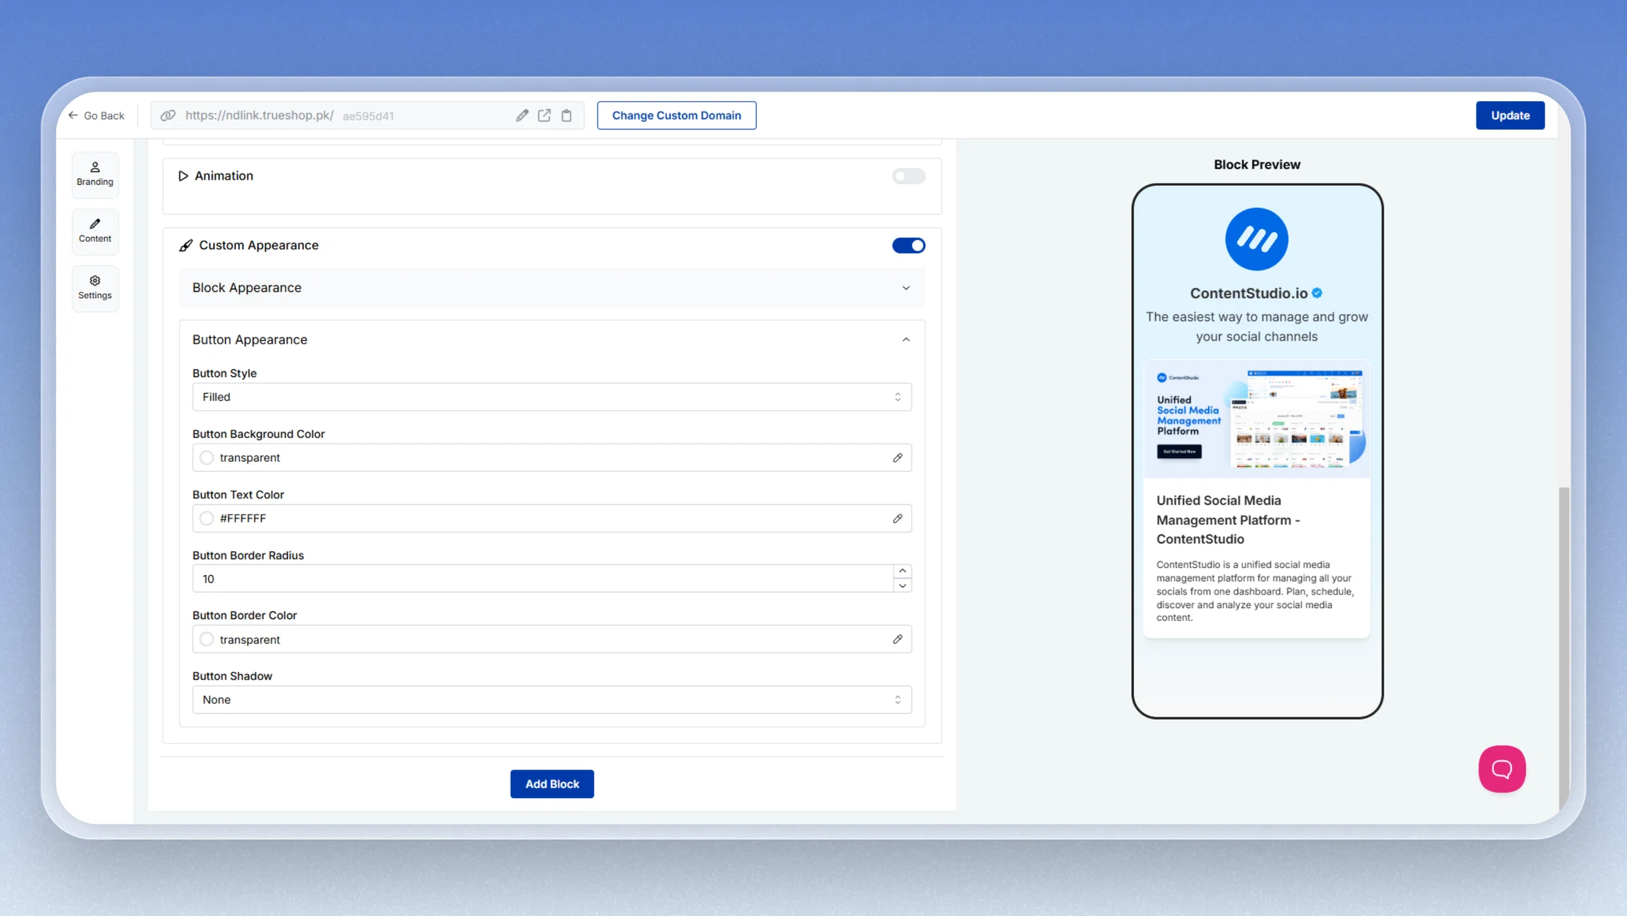The height and width of the screenshot is (916, 1627).
Task: Copy the link using the clipboard icon
Action: (x=566, y=115)
